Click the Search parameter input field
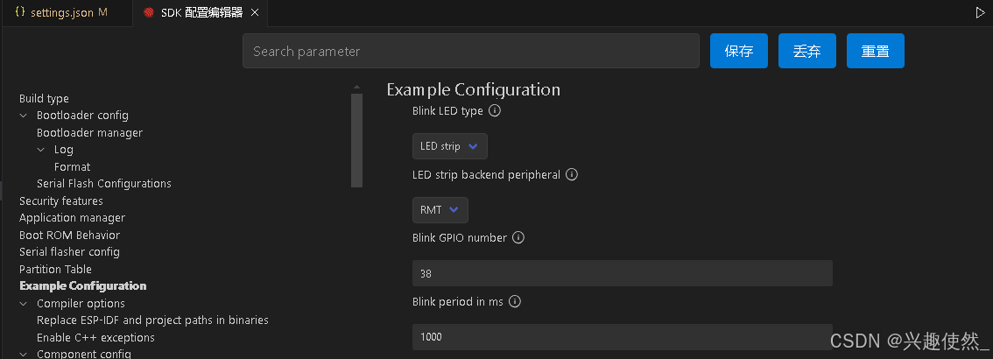The image size is (993, 359). pyautogui.click(x=470, y=51)
